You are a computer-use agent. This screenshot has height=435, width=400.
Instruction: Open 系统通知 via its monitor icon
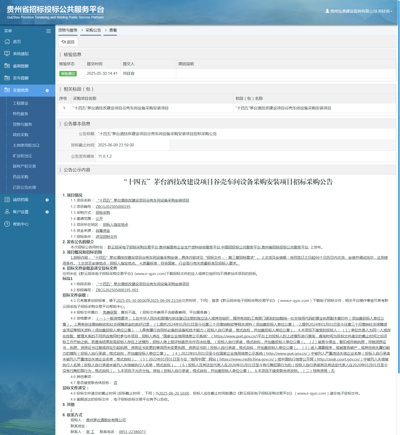(7, 54)
